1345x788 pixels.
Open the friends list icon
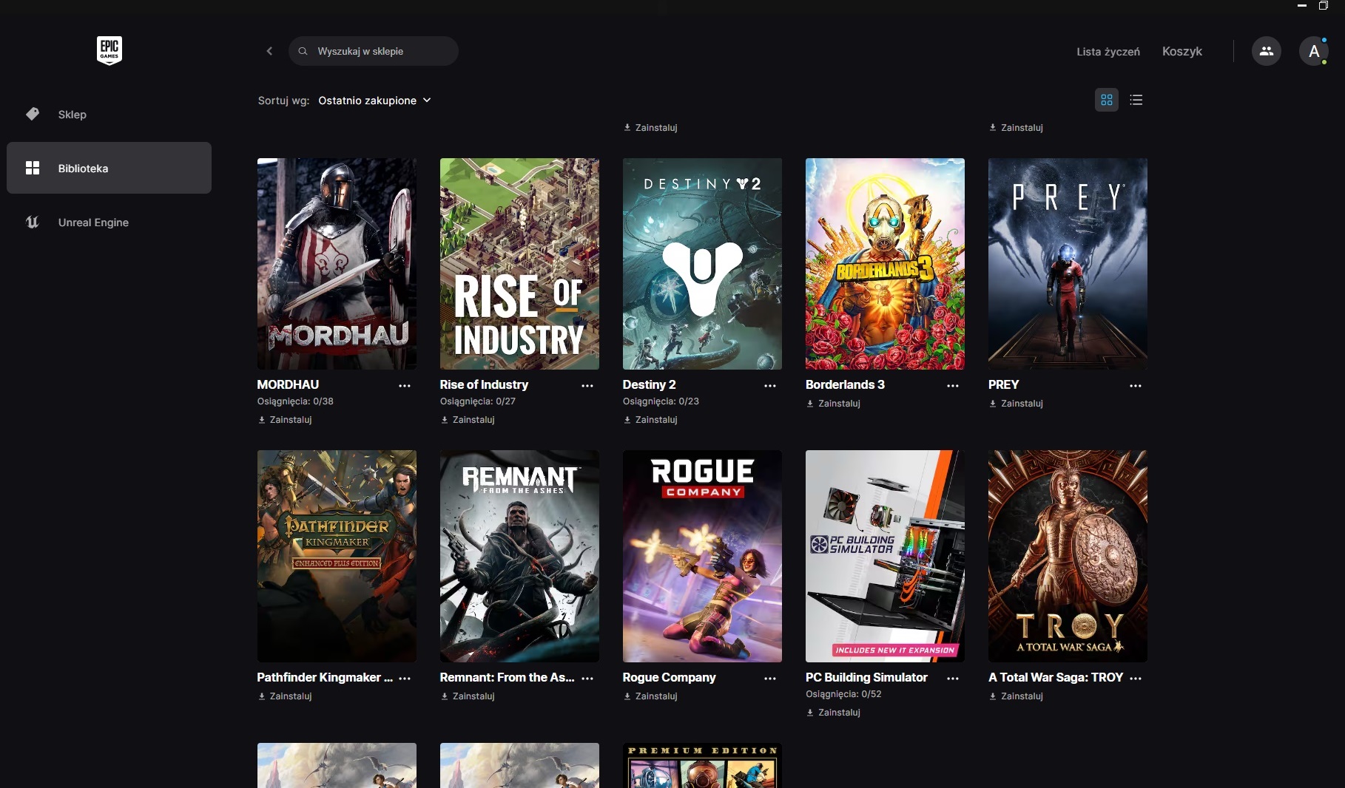1266,51
